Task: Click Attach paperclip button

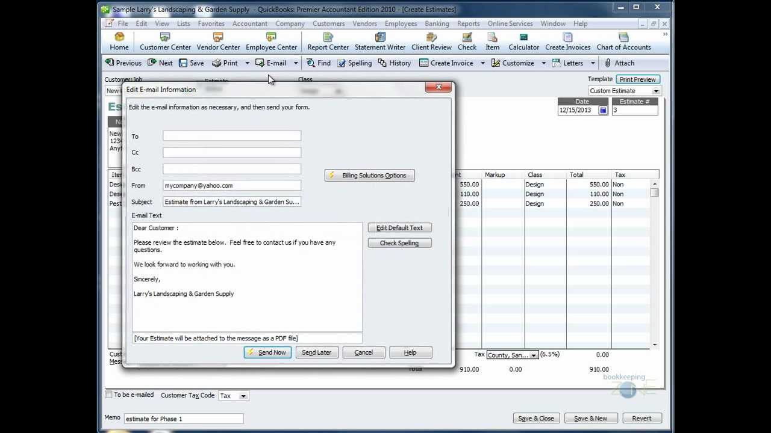Action: [619, 63]
